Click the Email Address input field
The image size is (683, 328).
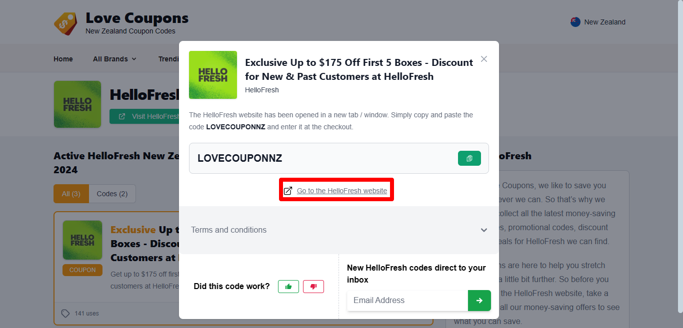click(x=407, y=301)
